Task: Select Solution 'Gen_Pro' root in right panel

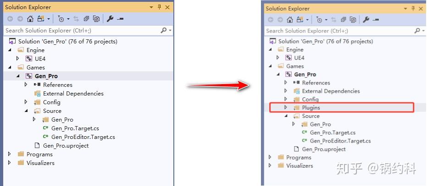Action: (x=326, y=41)
